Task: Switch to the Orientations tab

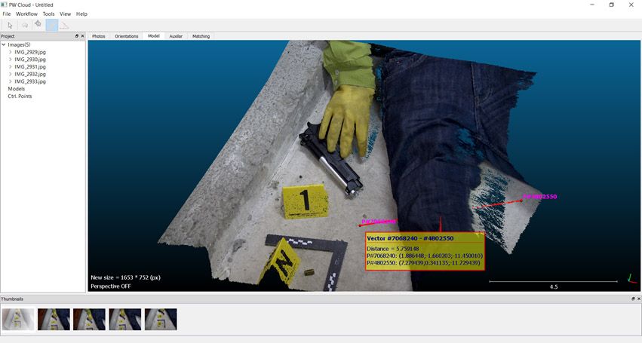Action: 126,36
